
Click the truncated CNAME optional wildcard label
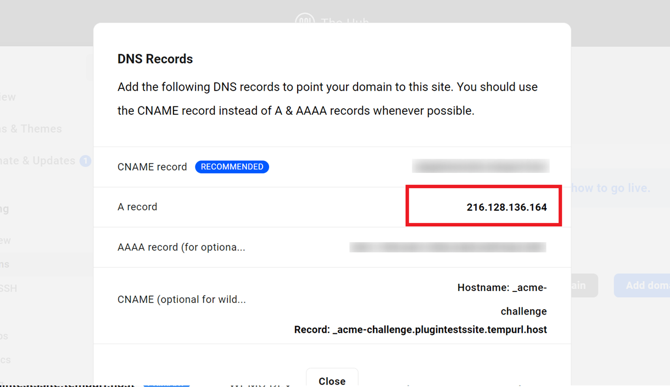click(x=182, y=299)
